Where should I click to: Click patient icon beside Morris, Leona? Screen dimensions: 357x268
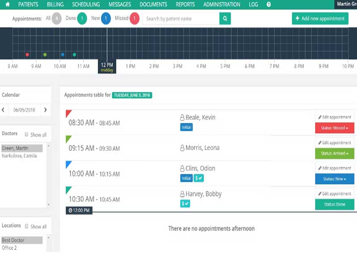pos(182,148)
